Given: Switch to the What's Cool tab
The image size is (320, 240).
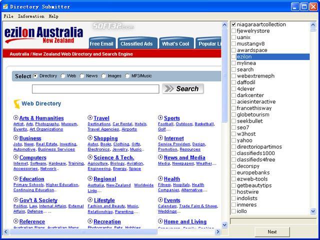Looking at the screenshot, I should 175,43.
